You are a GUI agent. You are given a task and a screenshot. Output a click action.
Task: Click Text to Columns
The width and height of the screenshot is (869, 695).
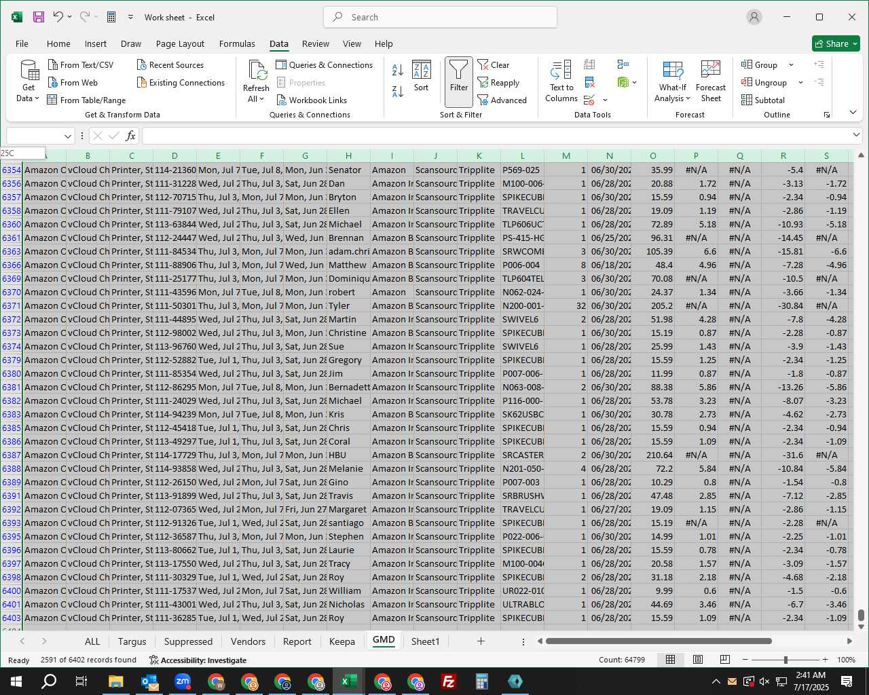click(x=561, y=81)
